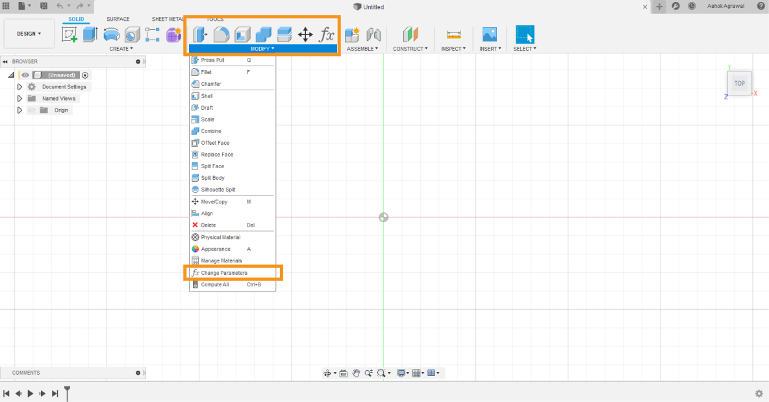Expand Document Settings in the browser
The image size is (769, 402).
19,86
